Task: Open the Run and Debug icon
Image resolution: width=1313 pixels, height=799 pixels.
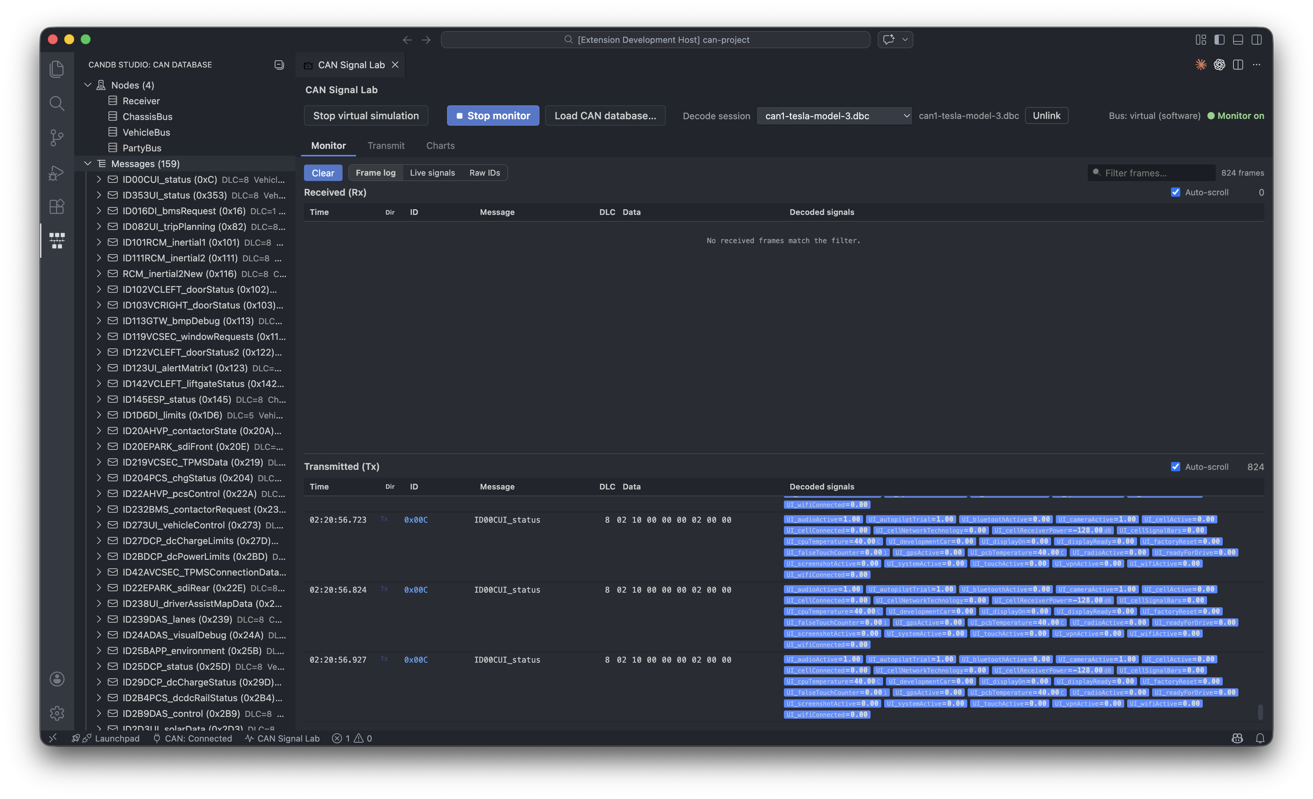Action: pos(57,172)
